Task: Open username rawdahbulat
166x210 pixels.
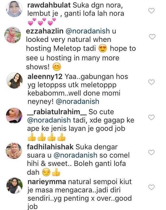Action: pyautogui.click(x=49, y=5)
